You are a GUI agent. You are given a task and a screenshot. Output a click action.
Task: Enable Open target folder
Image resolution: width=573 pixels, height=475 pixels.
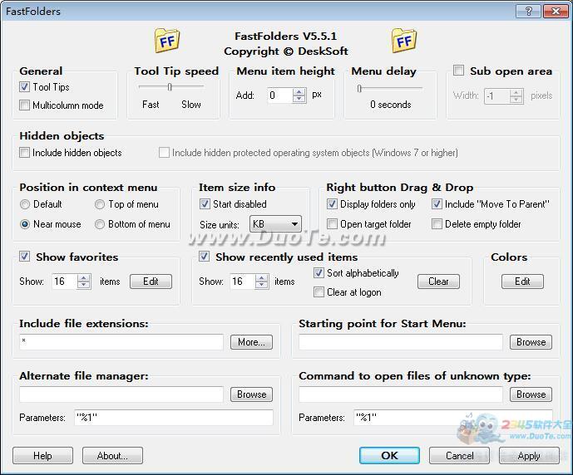pos(332,223)
